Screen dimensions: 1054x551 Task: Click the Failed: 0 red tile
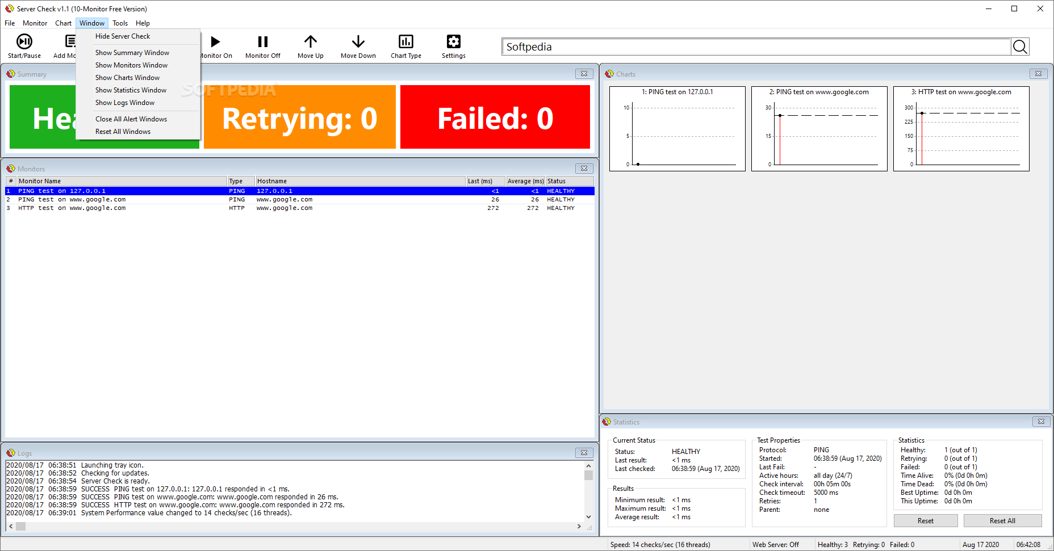(x=495, y=117)
